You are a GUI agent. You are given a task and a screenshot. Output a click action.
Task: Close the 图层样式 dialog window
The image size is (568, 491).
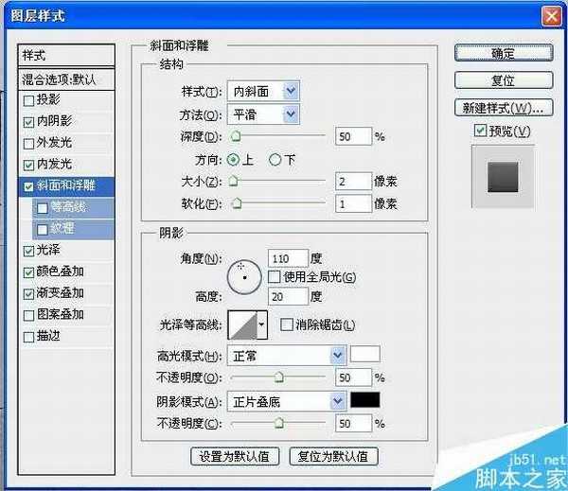pyautogui.click(x=549, y=16)
